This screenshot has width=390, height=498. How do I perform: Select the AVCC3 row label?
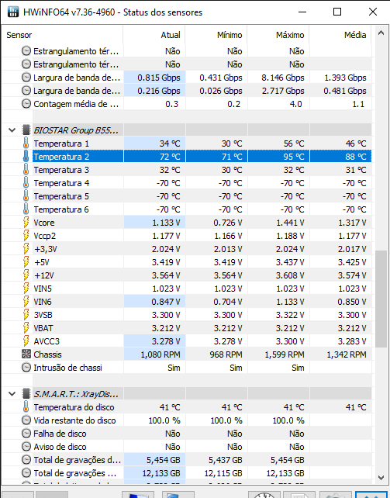coord(47,341)
